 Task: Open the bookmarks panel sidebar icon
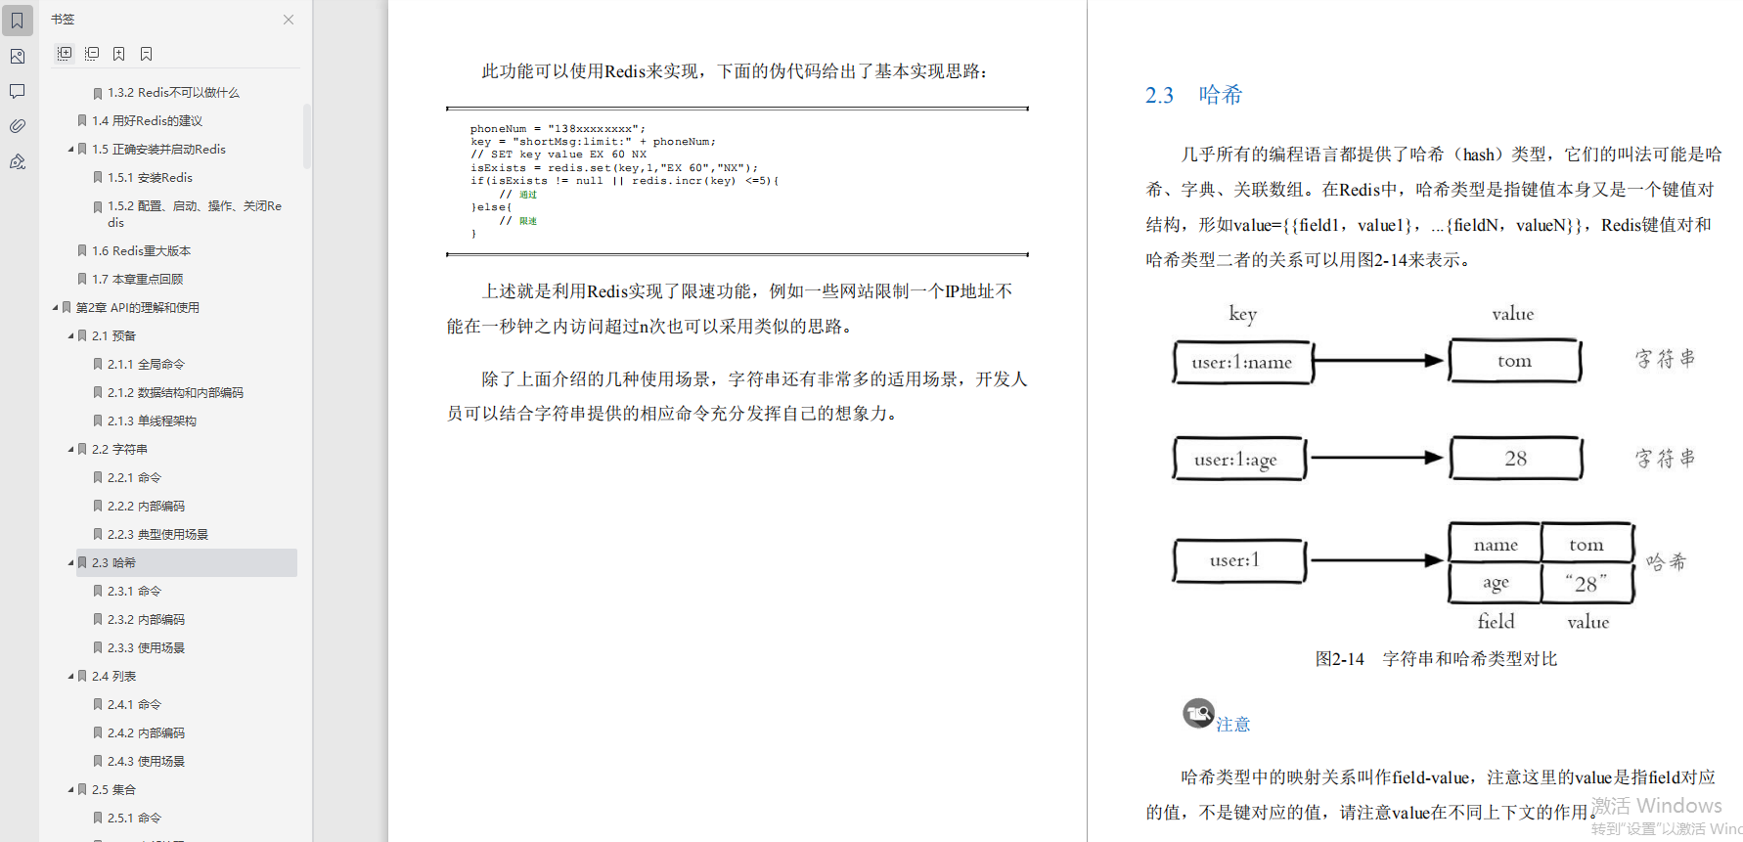18,21
